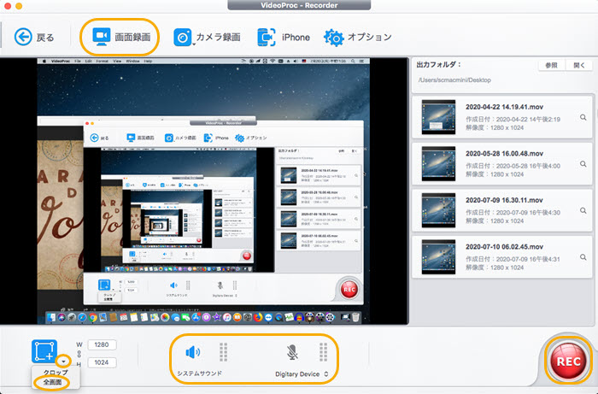The height and width of the screenshot is (394, 598).
Task: Open the iPhone recording mode
Action: (284, 37)
